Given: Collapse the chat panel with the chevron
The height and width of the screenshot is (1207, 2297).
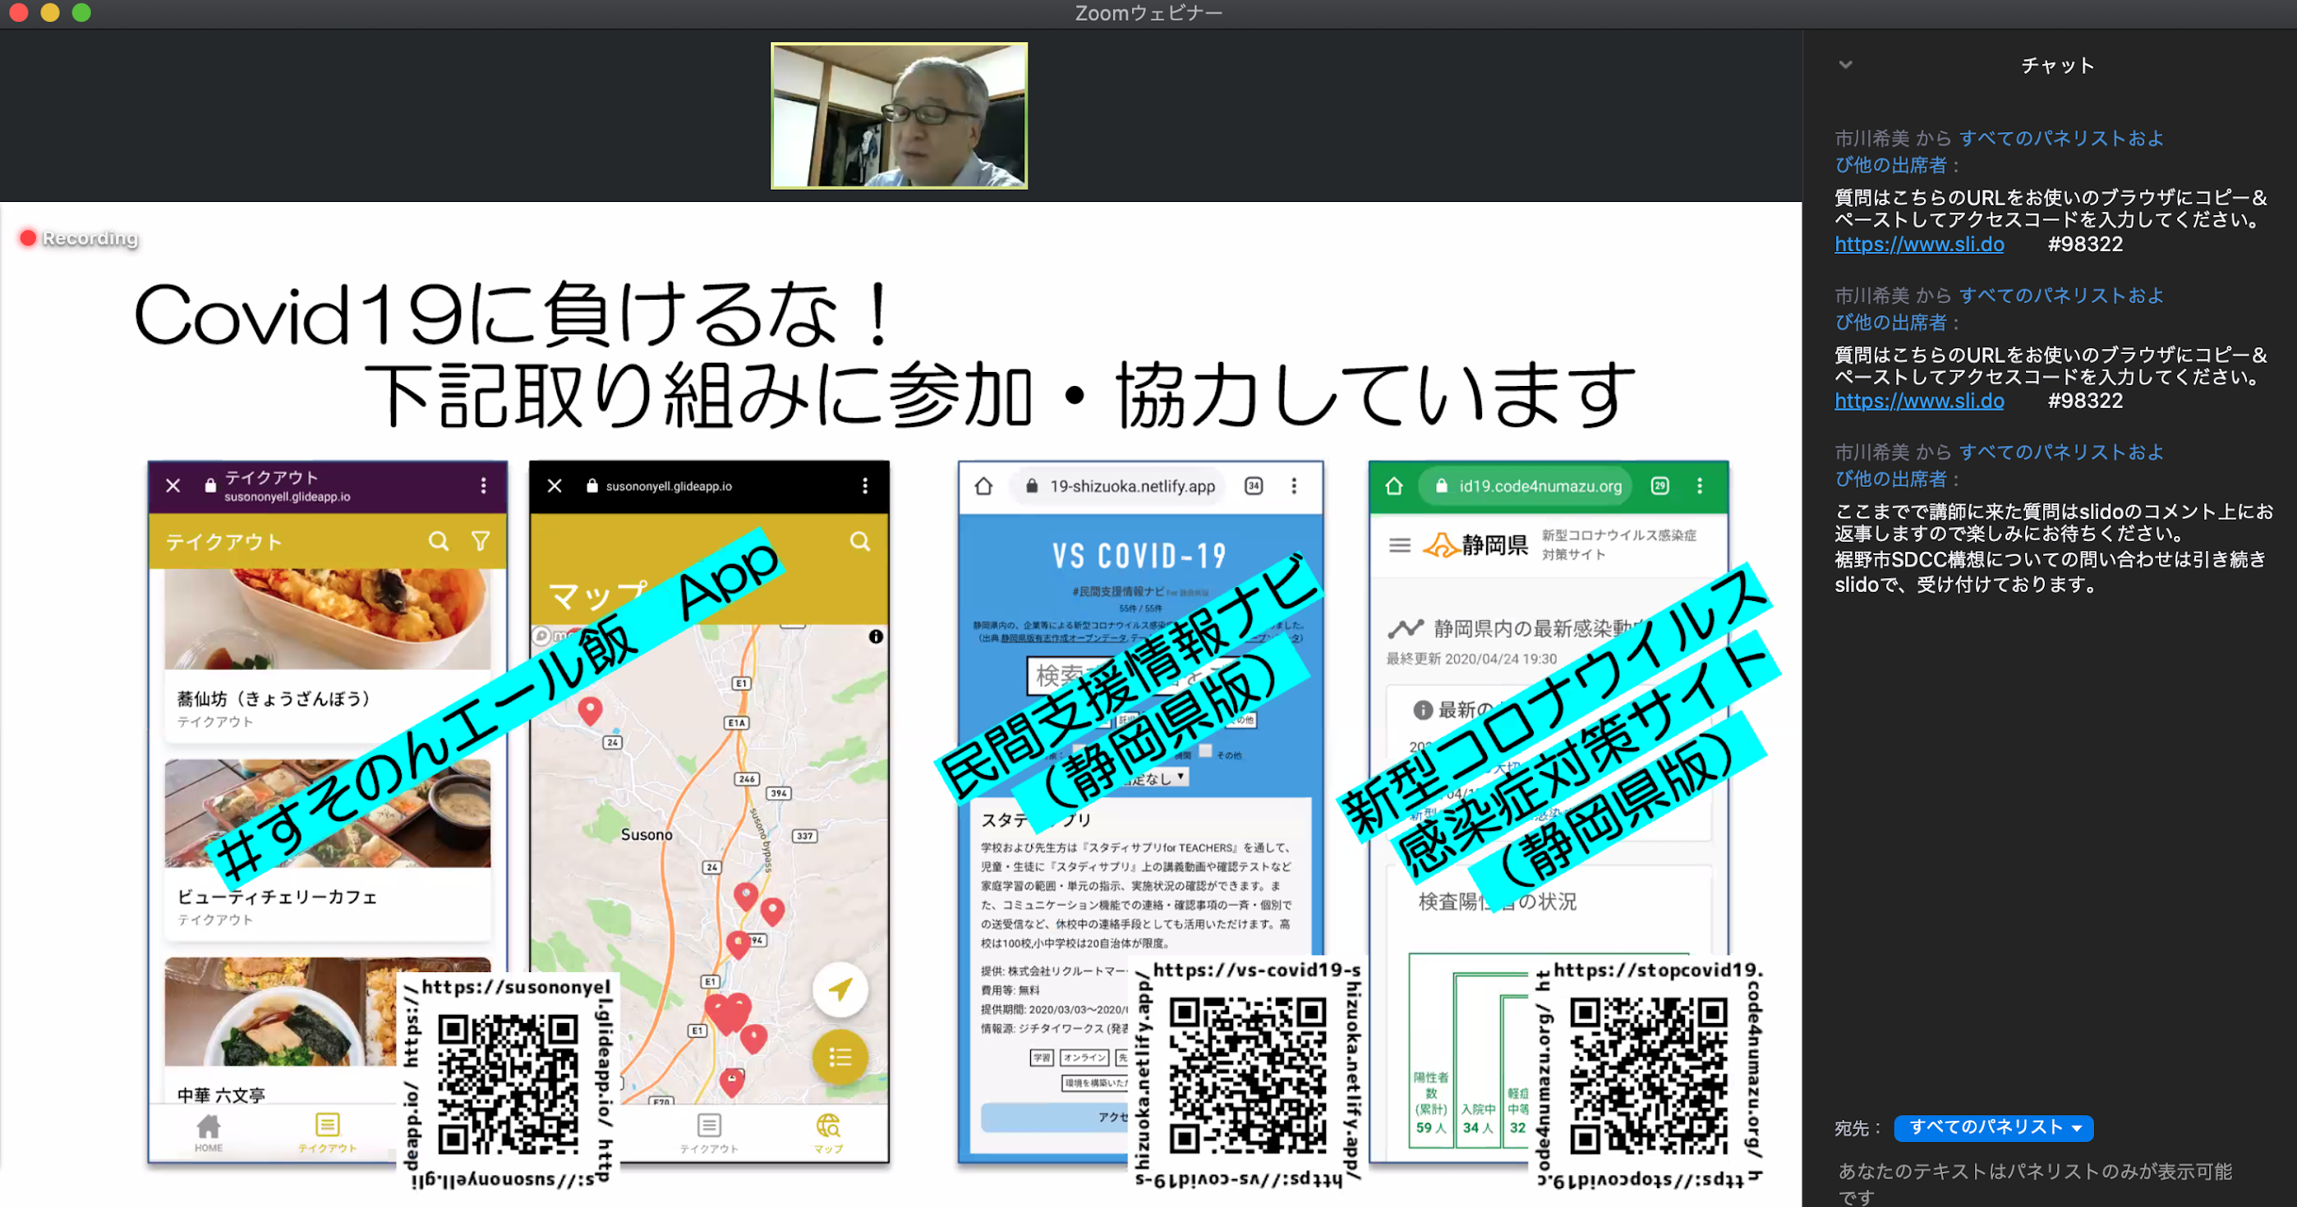Looking at the screenshot, I should pos(1845,64).
